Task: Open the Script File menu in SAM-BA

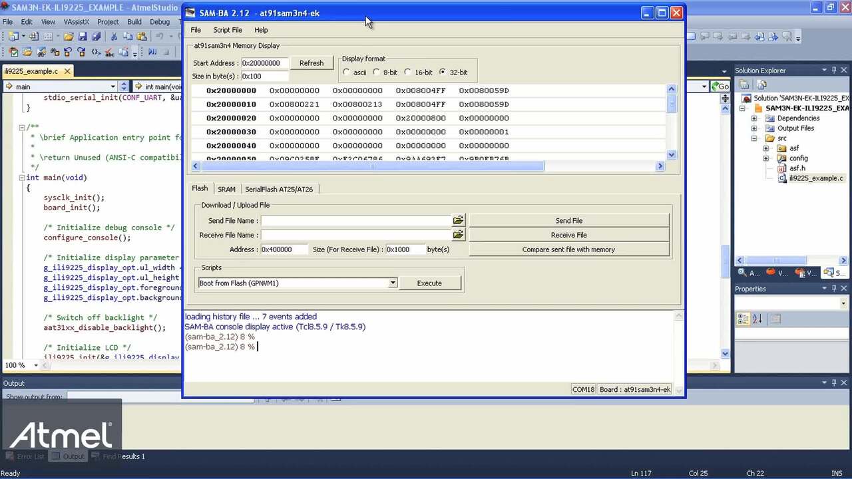Action: click(x=227, y=29)
